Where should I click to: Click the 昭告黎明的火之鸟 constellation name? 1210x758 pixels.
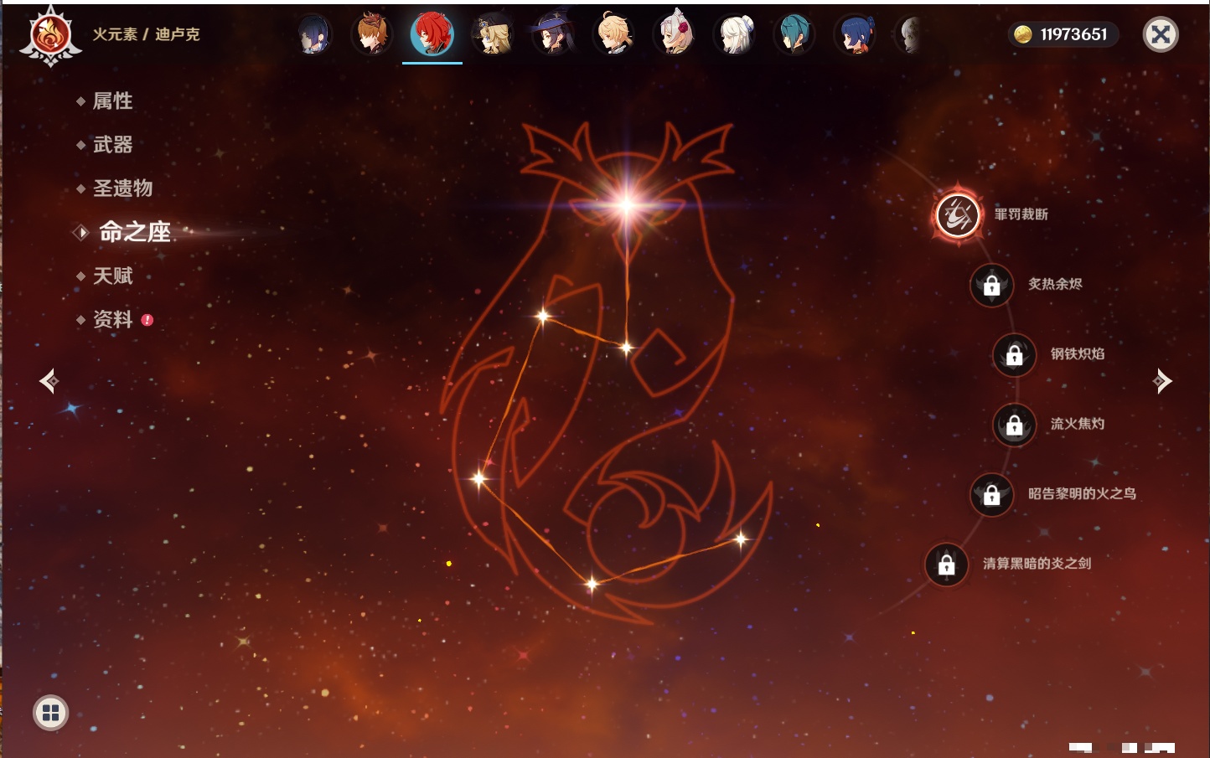pos(1083,493)
